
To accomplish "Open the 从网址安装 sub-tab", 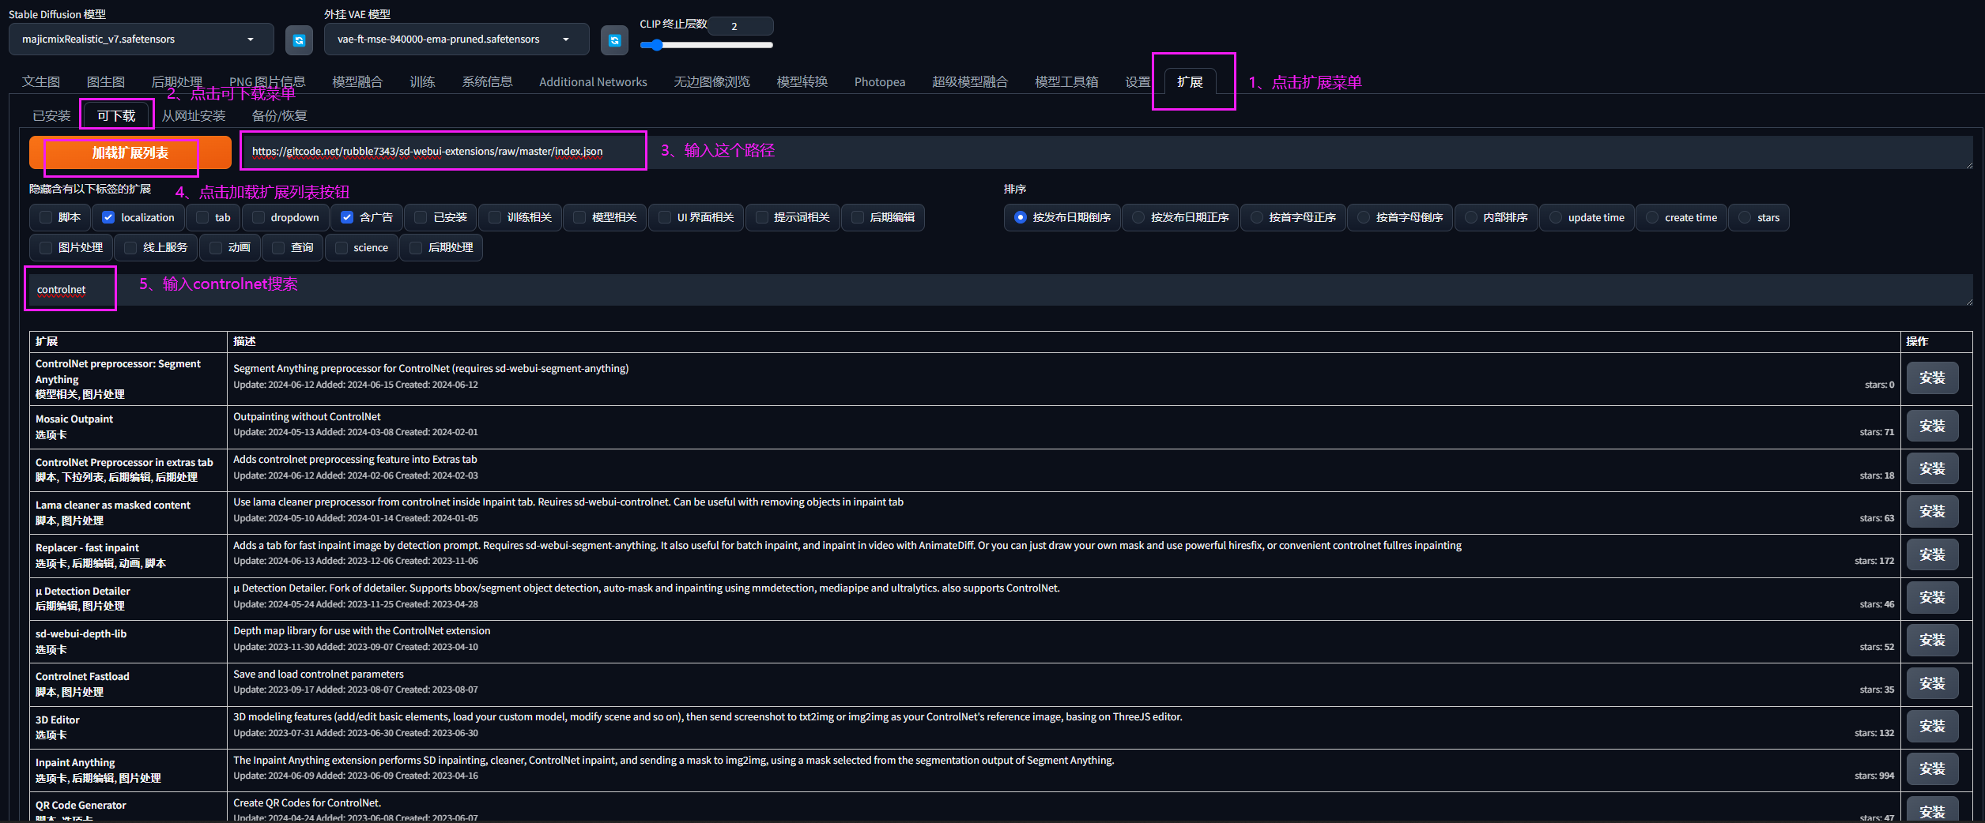I will click(194, 115).
